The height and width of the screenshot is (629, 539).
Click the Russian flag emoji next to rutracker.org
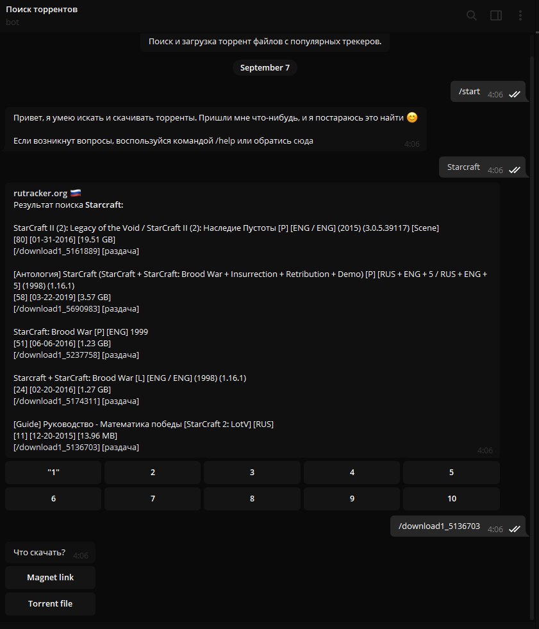[76, 193]
